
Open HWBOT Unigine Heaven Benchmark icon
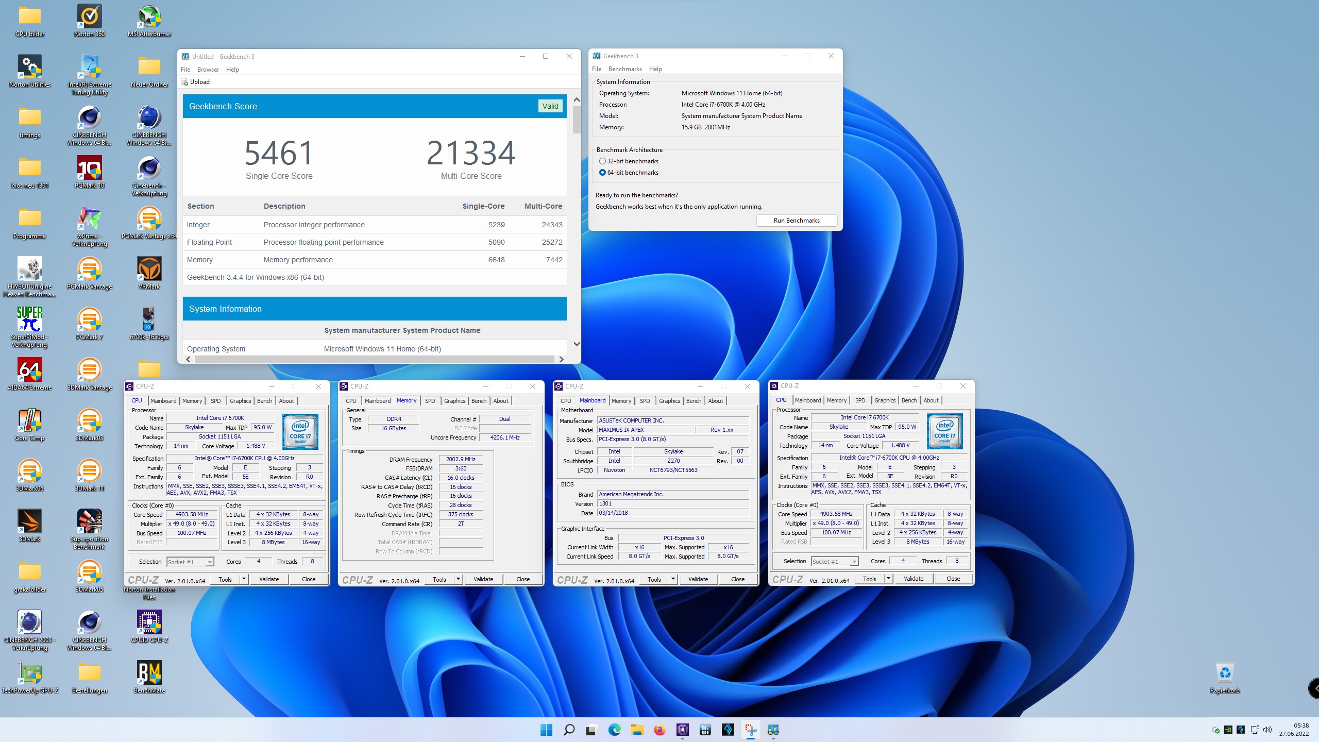(30, 277)
